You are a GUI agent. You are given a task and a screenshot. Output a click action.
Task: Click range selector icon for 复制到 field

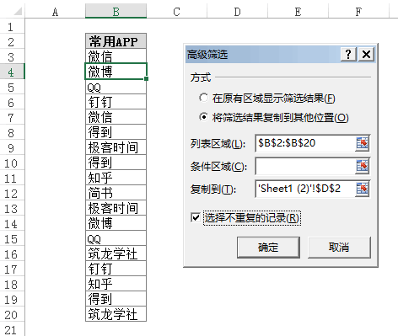click(362, 189)
